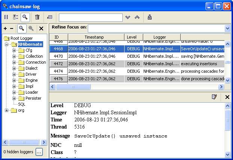Image resolution: width=233 pixels, height=160 pixels.
Task: Select event row ID 4470
Action: click(x=137, y=56)
